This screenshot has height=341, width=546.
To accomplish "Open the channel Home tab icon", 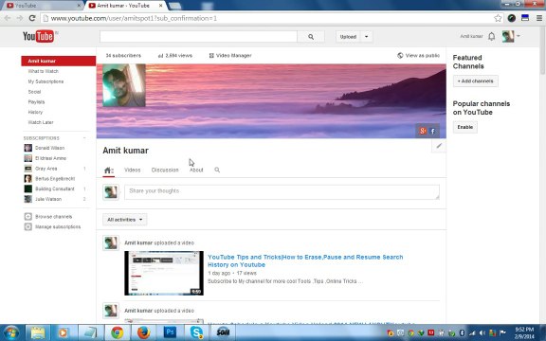I will [109, 170].
